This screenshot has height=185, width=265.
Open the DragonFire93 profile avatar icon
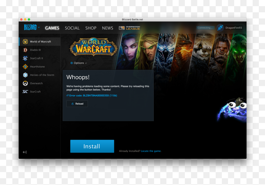(x=220, y=28)
